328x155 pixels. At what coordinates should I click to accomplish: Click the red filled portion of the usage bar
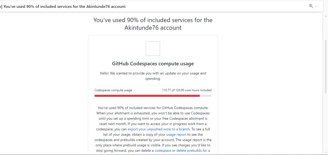point(147,96)
